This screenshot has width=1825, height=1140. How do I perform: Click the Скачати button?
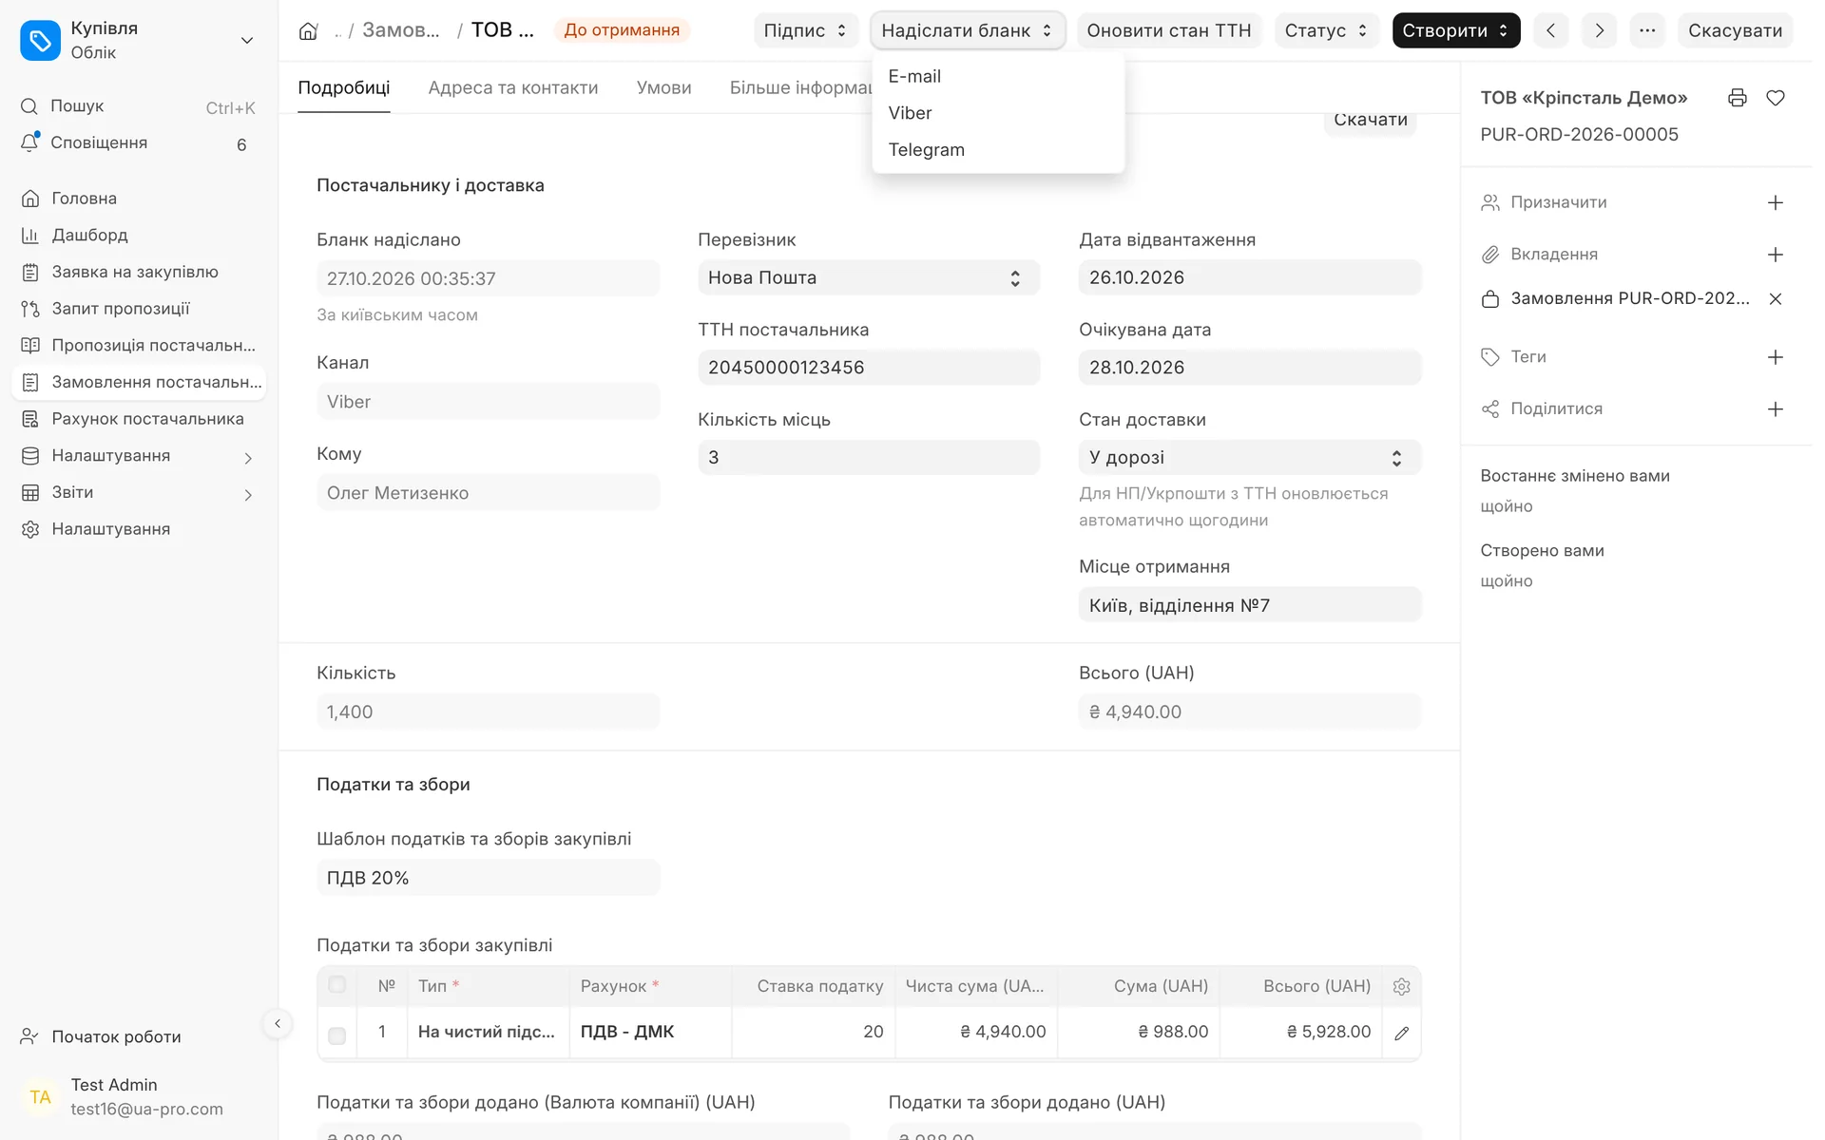tap(1370, 122)
